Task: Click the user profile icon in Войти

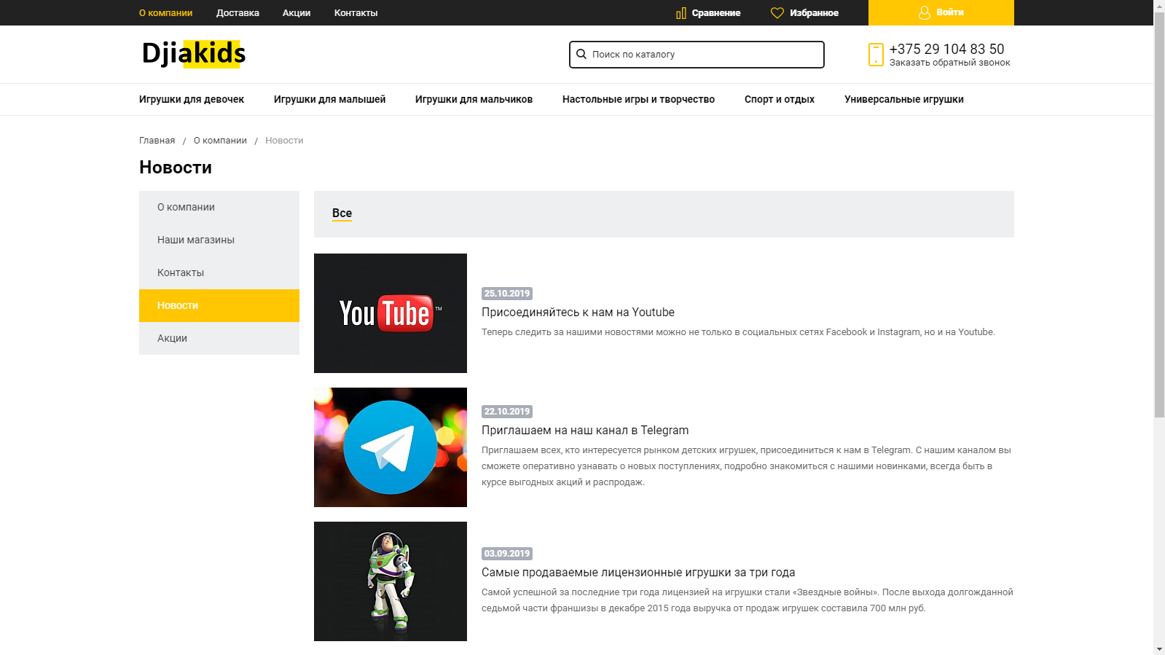Action: pos(925,12)
